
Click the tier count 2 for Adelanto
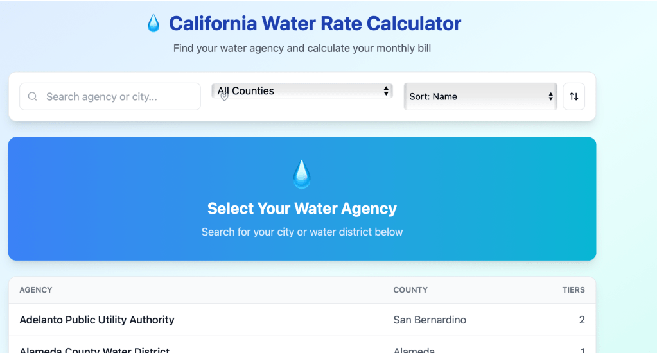582,320
